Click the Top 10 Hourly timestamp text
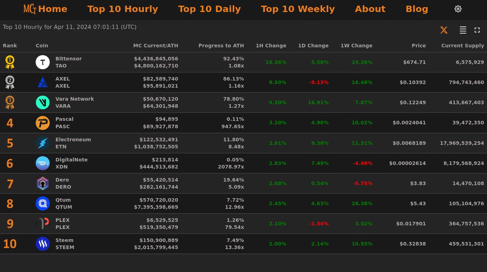Viewport: 487px width, 272px height. pyautogui.click(x=69, y=27)
